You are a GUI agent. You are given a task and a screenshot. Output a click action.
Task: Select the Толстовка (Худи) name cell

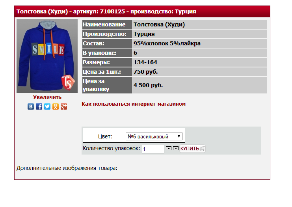[x=200, y=24]
